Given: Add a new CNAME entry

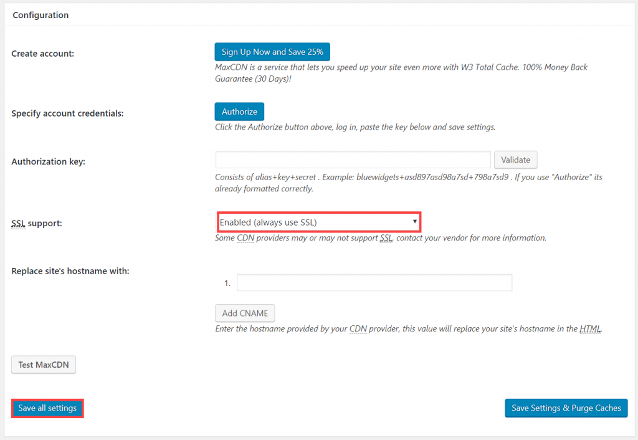Looking at the screenshot, I should [x=244, y=313].
